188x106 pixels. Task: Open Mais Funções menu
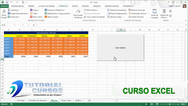pyautogui.click(x=52, y=17)
